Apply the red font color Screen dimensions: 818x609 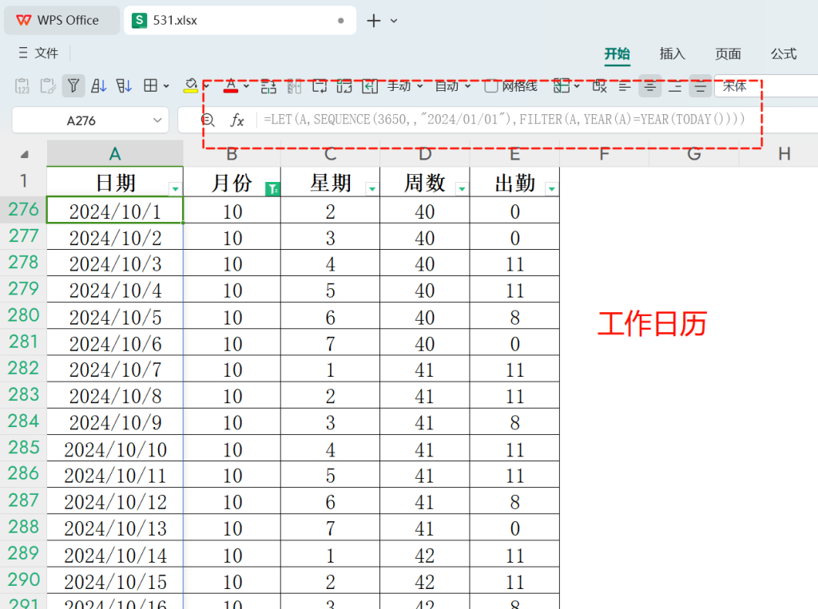tap(231, 86)
